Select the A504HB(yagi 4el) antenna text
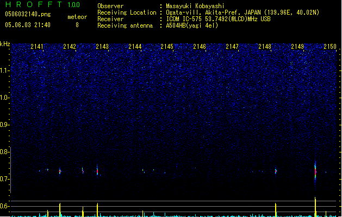Screen dimensions: 342x217 pyautogui.click(x=192, y=25)
